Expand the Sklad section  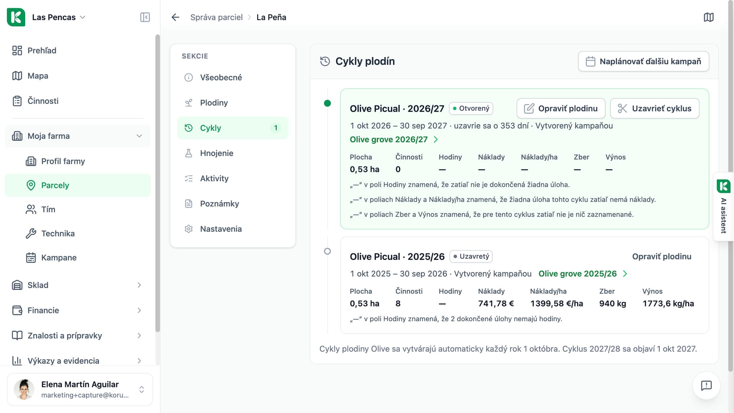(78, 285)
